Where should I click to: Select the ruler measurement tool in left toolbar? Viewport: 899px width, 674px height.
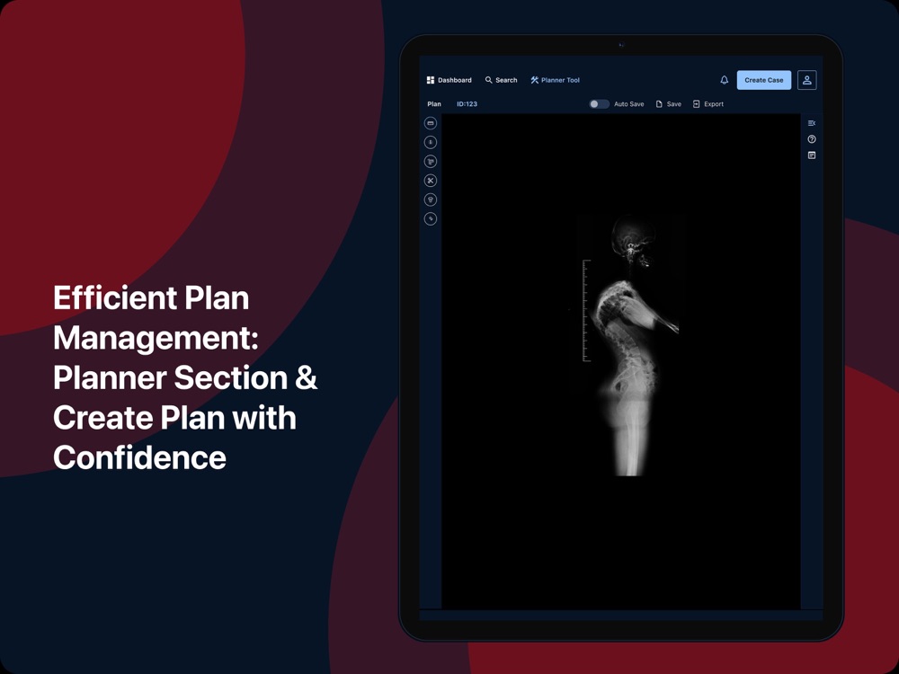tap(431, 123)
